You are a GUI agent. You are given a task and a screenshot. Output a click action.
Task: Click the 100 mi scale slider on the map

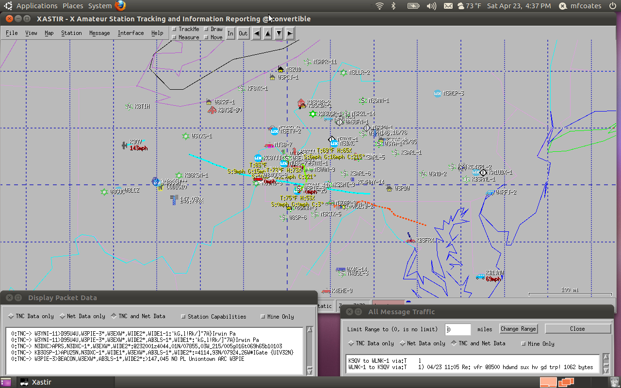pyautogui.click(x=570, y=293)
